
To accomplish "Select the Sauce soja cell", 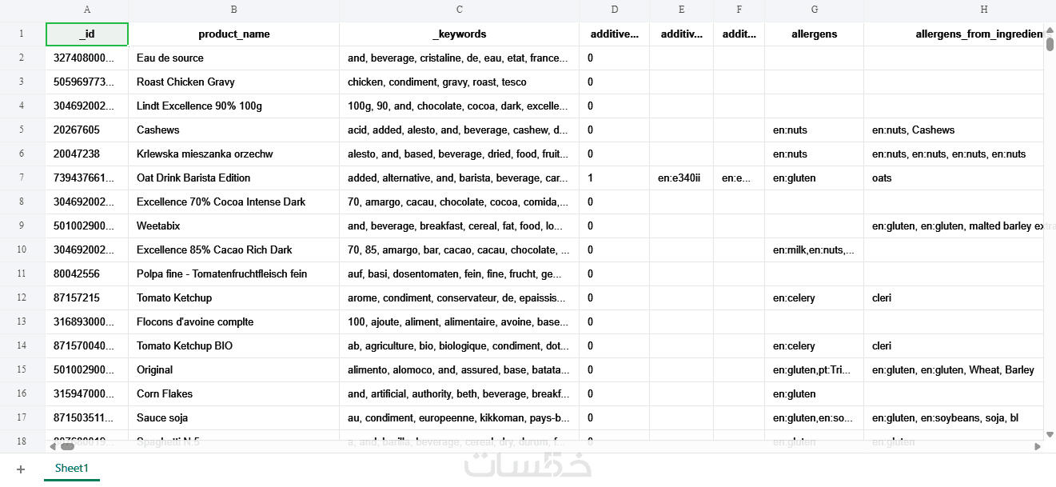I will coord(233,417).
